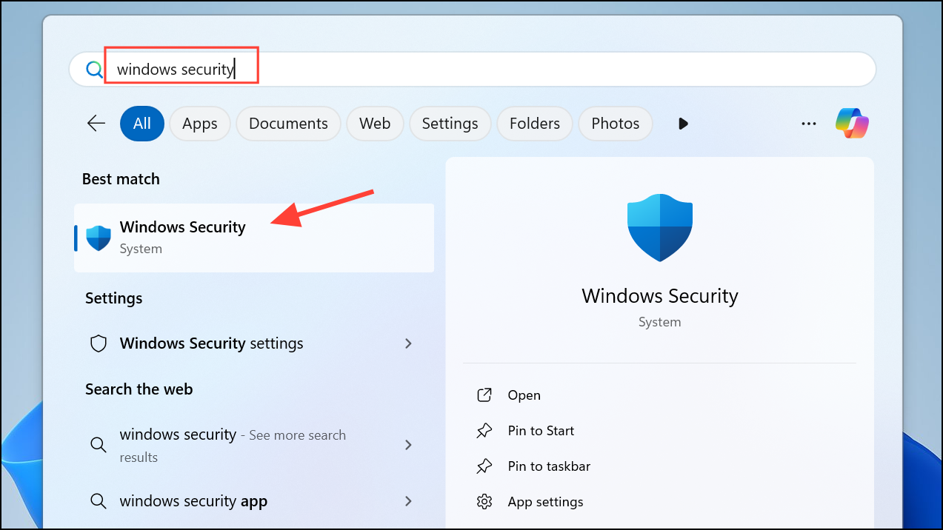Click the Open external-link icon
Image resolution: width=943 pixels, height=530 pixels.
(484, 395)
